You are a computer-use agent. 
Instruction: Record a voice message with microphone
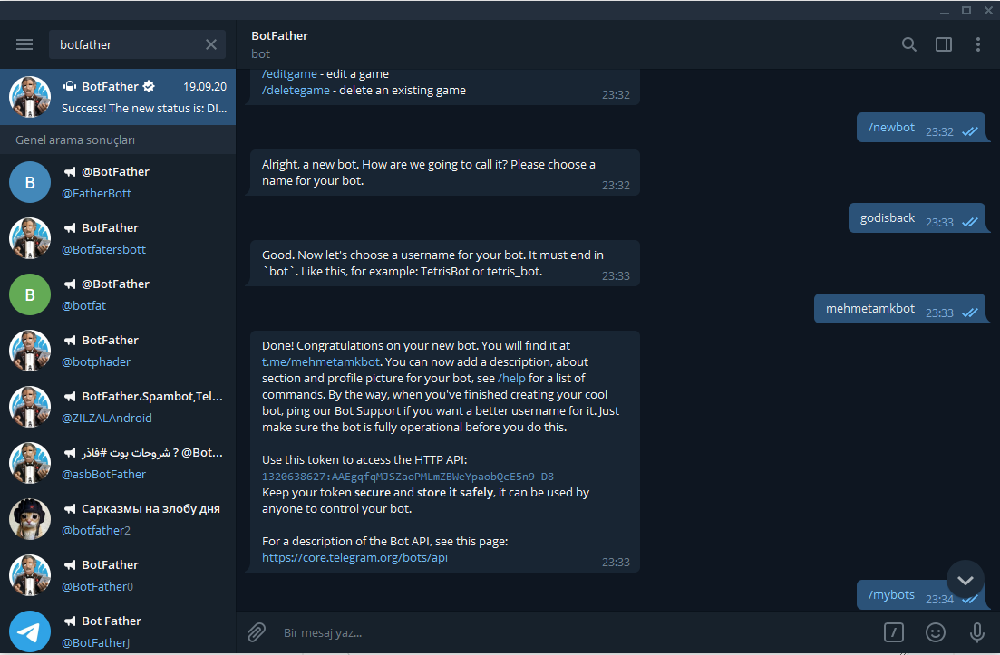point(977,632)
